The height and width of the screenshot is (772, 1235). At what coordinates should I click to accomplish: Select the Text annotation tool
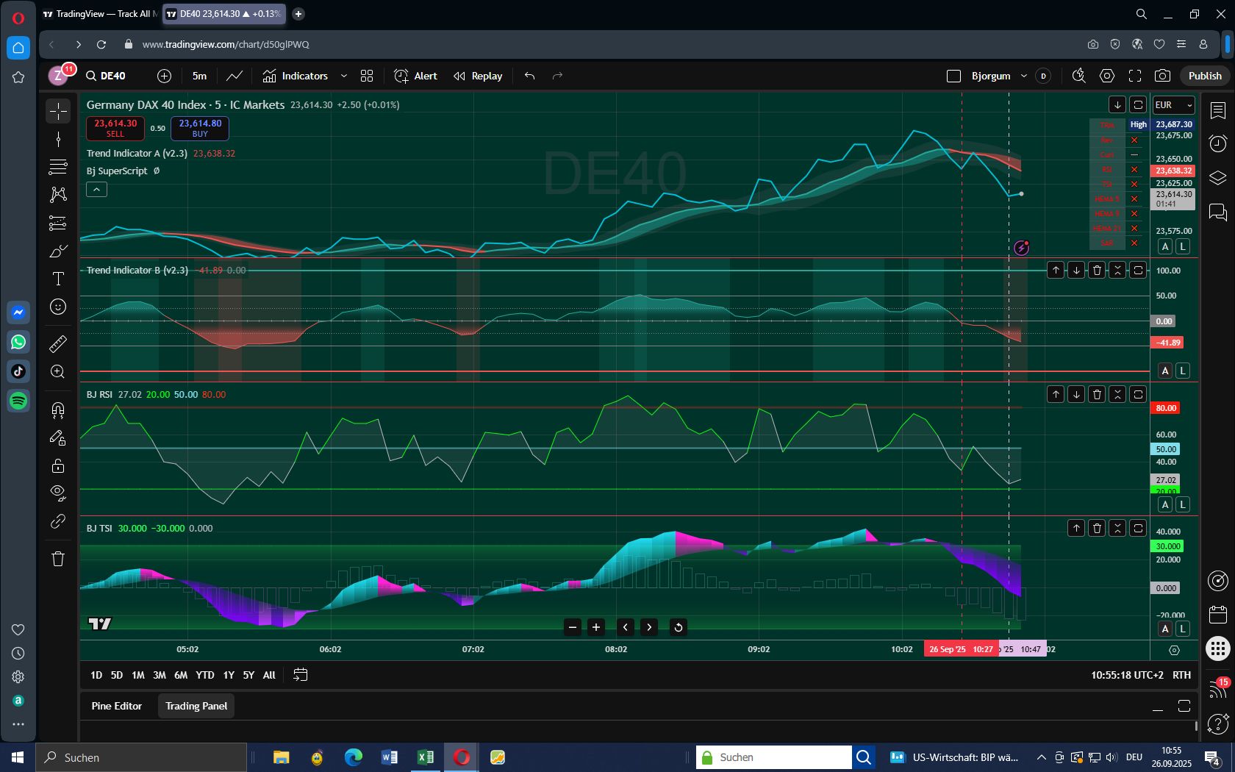(58, 279)
